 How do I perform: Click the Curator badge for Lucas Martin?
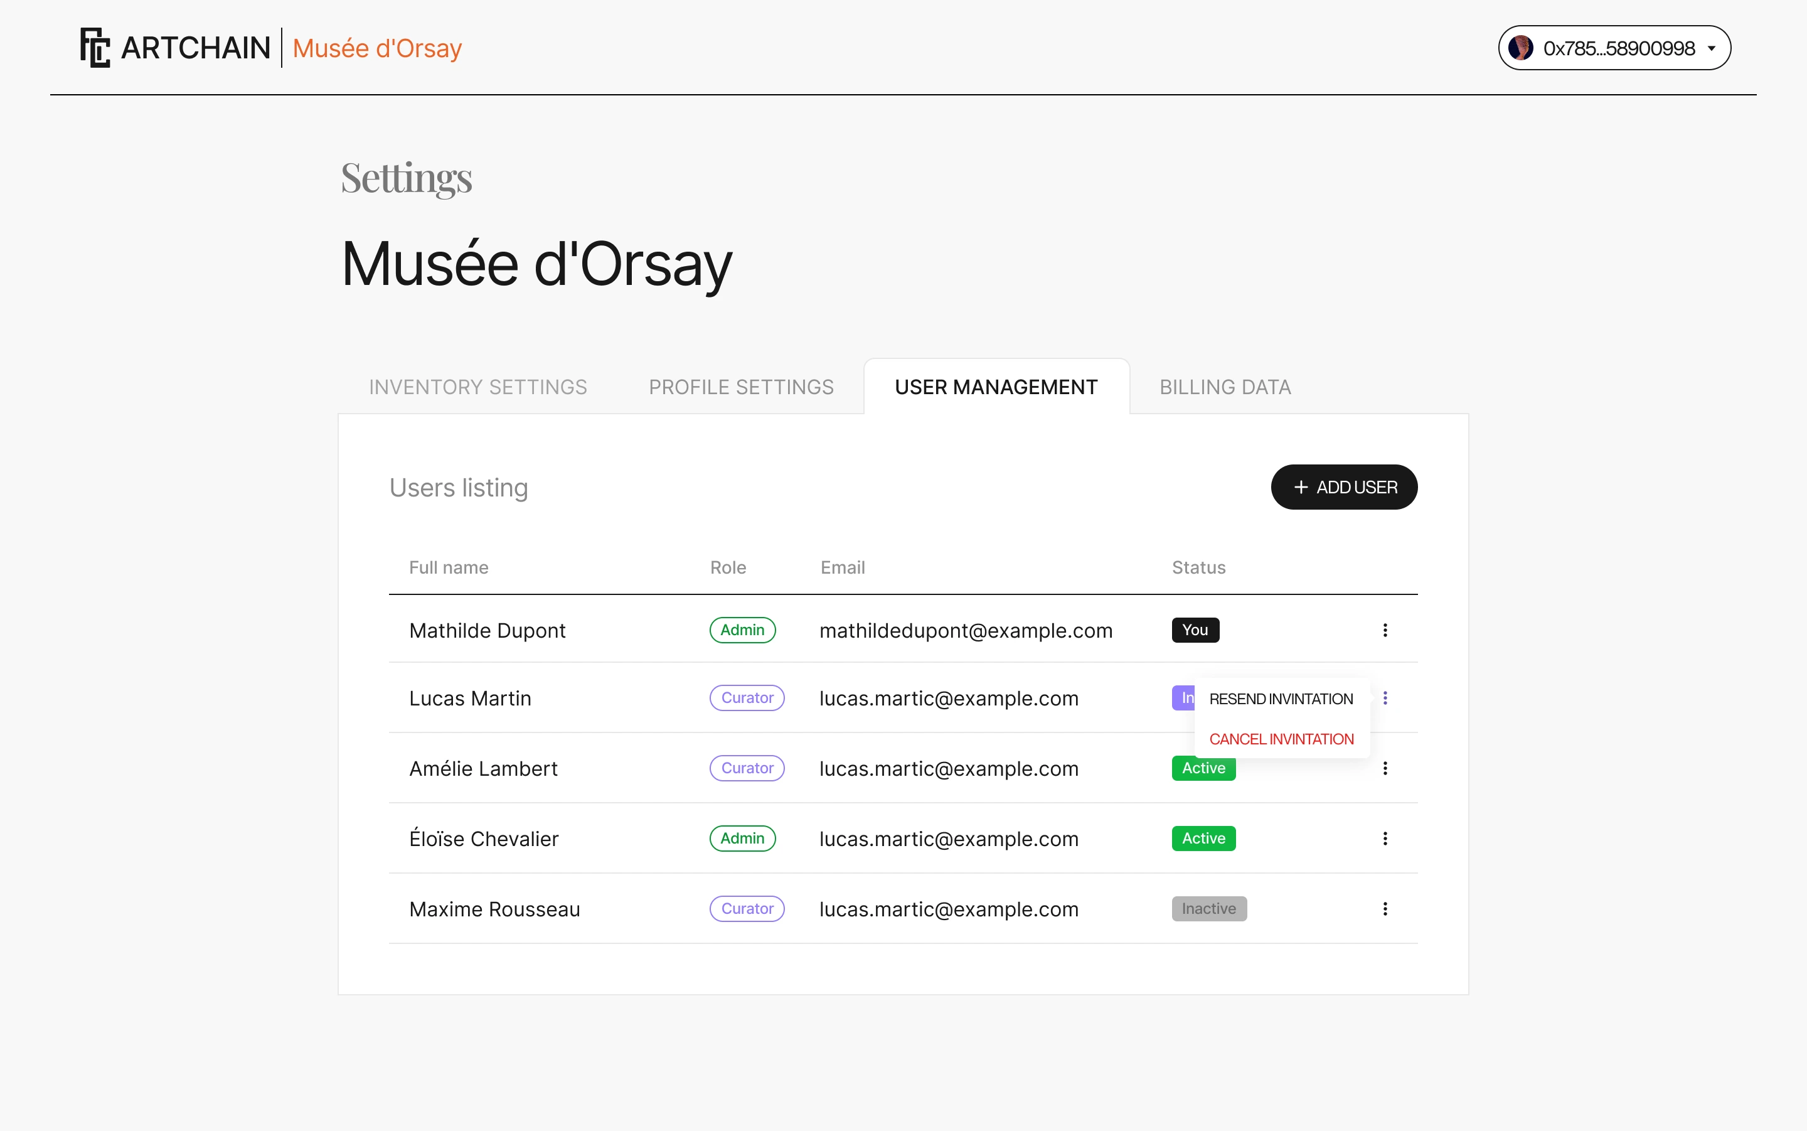click(x=746, y=697)
